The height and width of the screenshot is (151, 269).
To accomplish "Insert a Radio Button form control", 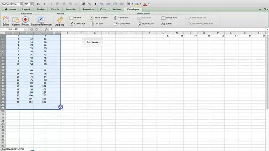I will point(99,18).
